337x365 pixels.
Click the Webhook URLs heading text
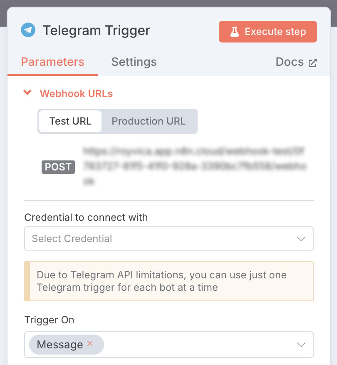(x=76, y=94)
